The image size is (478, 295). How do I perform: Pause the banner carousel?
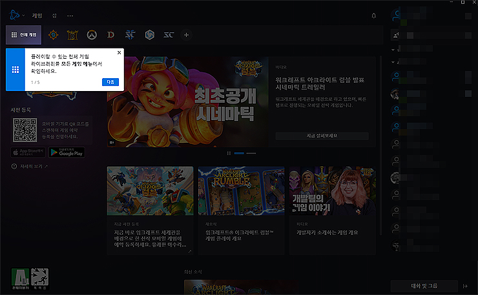click(229, 153)
